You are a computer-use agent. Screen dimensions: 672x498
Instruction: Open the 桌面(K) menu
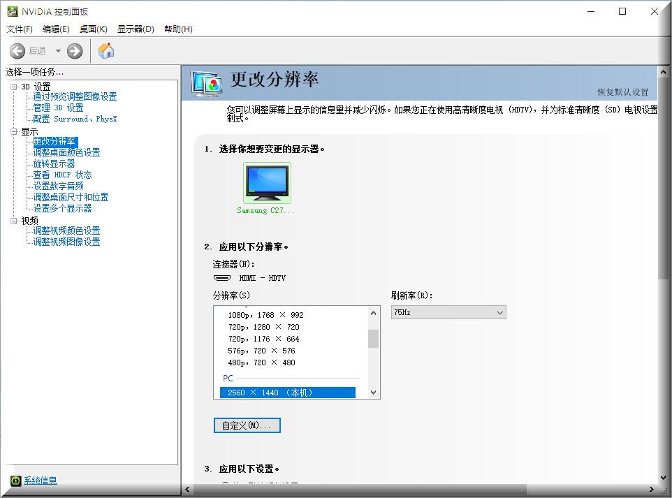point(94,29)
